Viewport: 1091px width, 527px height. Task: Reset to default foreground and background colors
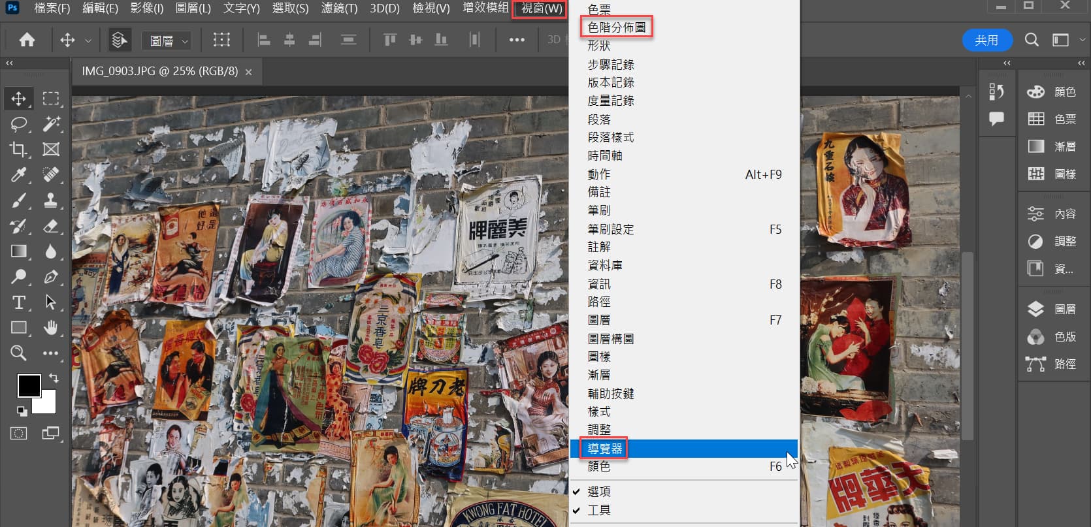22,411
